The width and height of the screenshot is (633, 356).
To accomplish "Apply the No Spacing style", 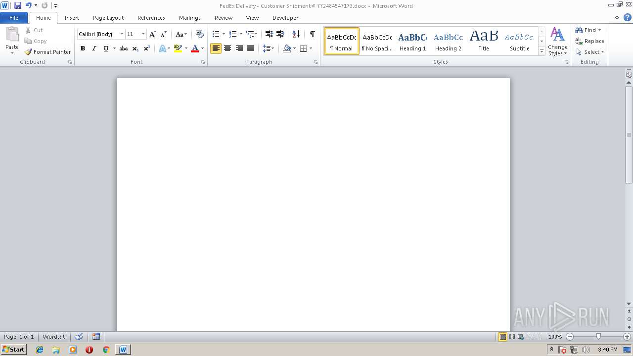I will click(377, 41).
